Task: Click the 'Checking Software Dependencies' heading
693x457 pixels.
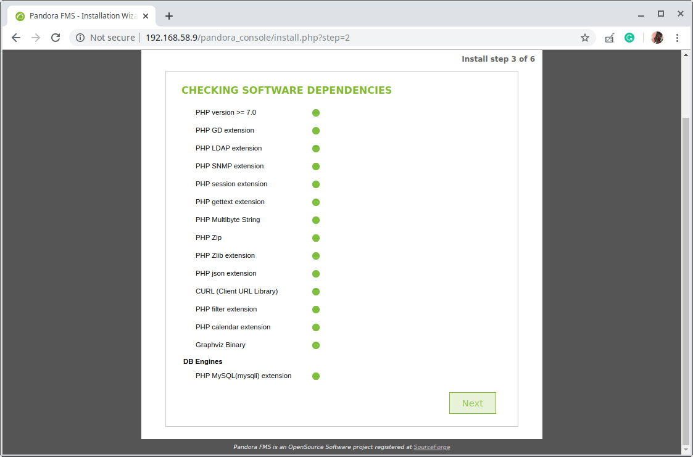Action: click(x=286, y=90)
